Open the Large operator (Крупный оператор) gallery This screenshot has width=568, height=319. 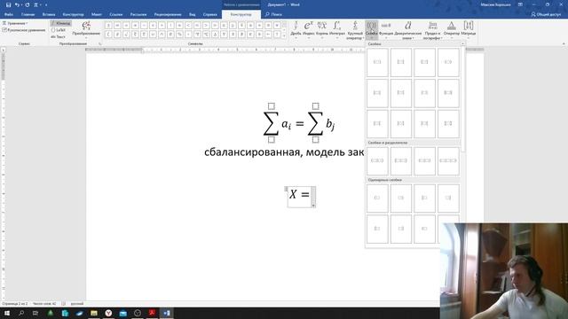click(x=355, y=29)
